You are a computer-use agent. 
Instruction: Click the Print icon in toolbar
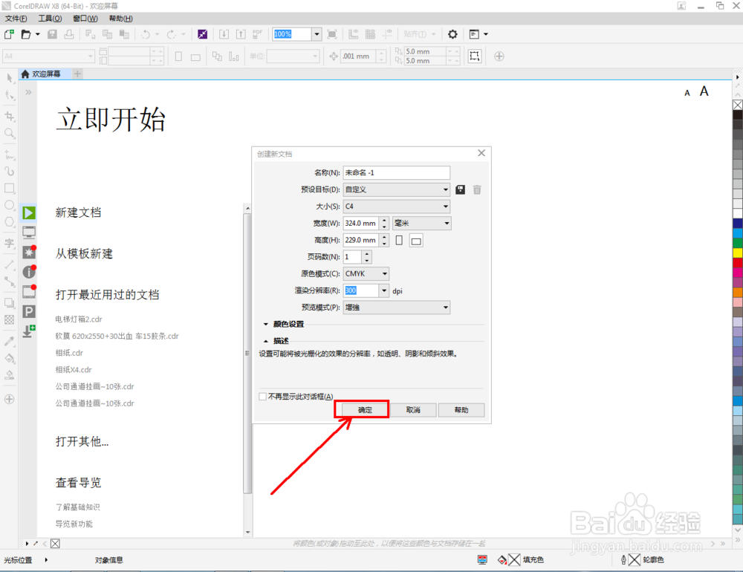69,34
